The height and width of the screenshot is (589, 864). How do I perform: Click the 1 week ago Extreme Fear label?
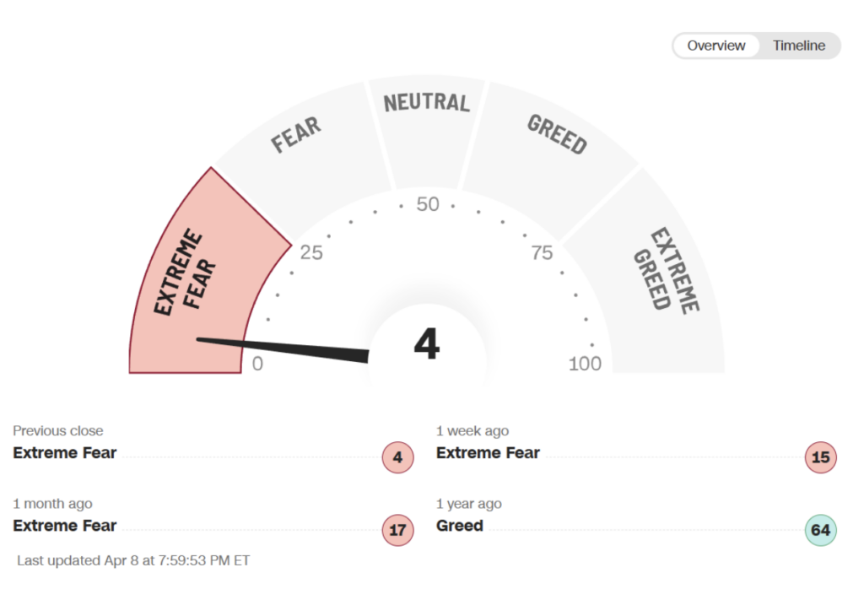(488, 453)
